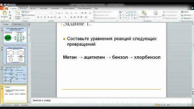Click the Find (Найти) button
Image resolution: width=194 pixels, height=109 pixels.
coord(185,12)
